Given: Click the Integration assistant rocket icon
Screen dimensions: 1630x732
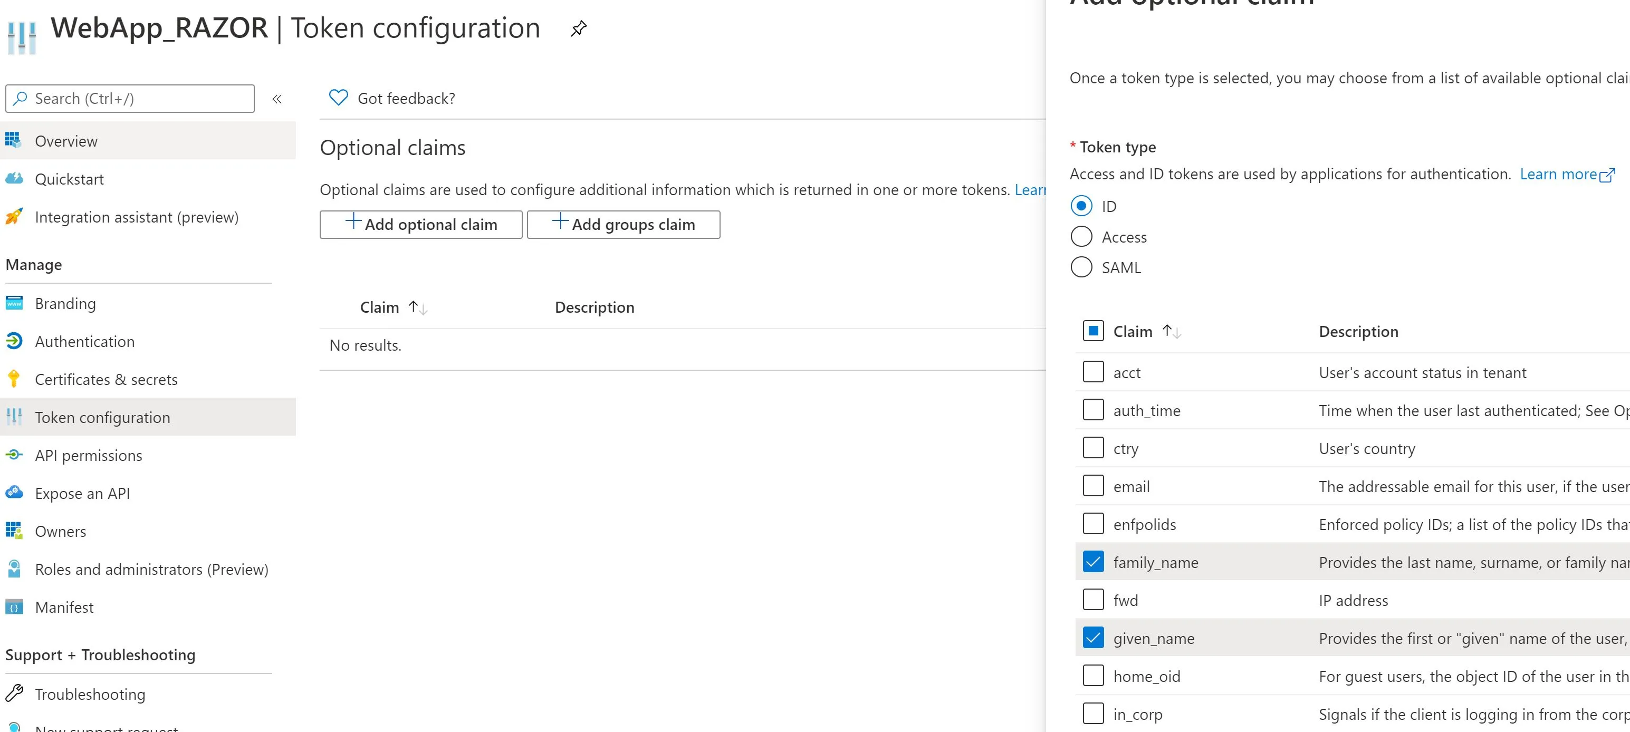Looking at the screenshot, I should 14,217.
